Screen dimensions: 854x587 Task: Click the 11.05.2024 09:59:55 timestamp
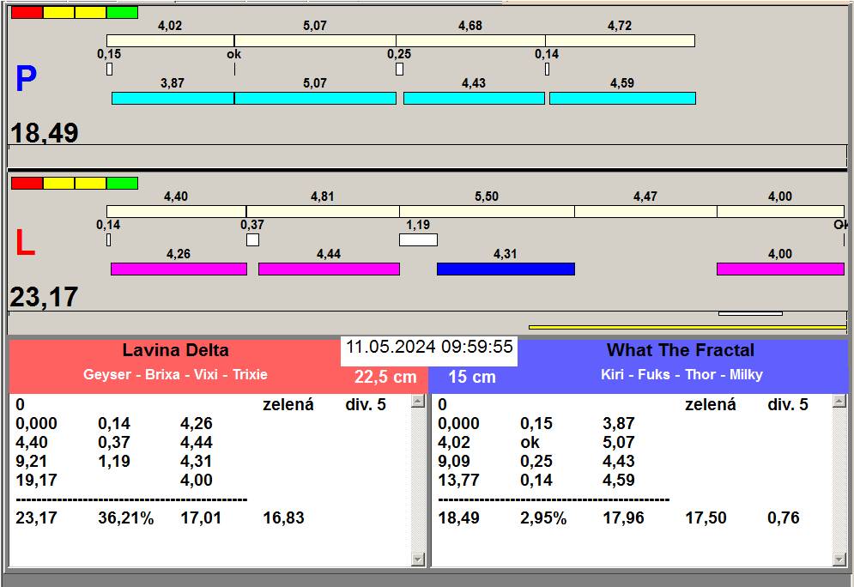click(x=429, y=348)
